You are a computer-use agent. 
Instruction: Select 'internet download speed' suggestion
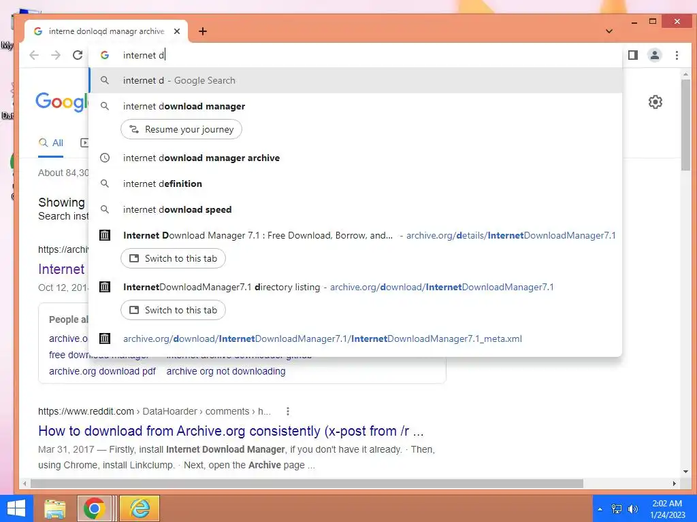(355, 209)
